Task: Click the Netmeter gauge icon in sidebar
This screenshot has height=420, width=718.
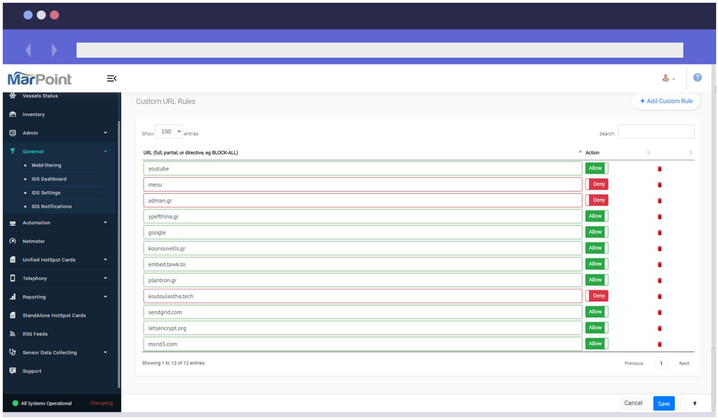Action: pyautogui.click(x=13, y=241)
